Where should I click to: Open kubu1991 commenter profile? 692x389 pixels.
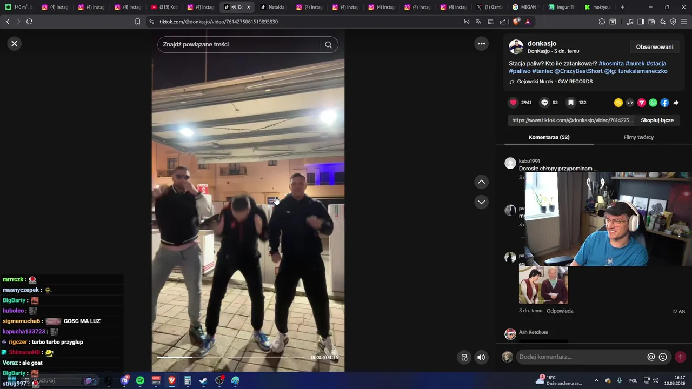point(529,161)
